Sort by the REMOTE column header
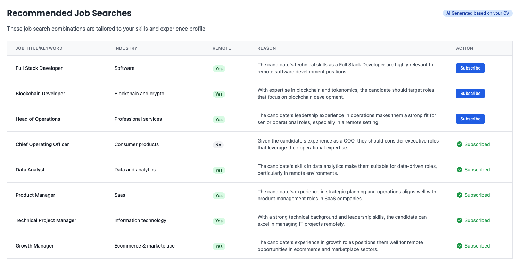Screen dimensions: 520x259 [x=222, y=48]
